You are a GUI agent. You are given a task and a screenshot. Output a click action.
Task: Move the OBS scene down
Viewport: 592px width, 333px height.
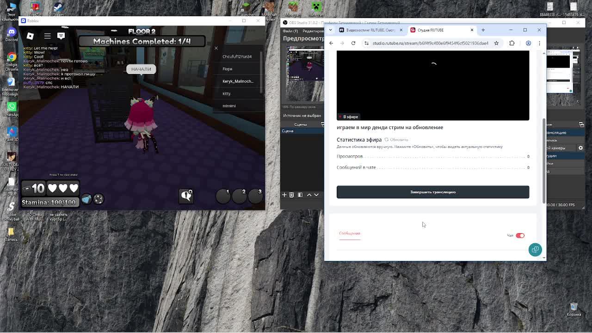316,195
